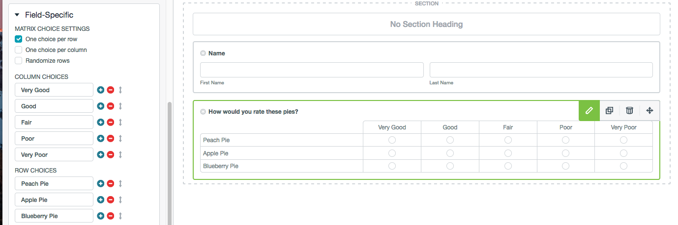Click the First Name input field
Viewport: 678px width, 225px height.
click(x=312, y=70)
